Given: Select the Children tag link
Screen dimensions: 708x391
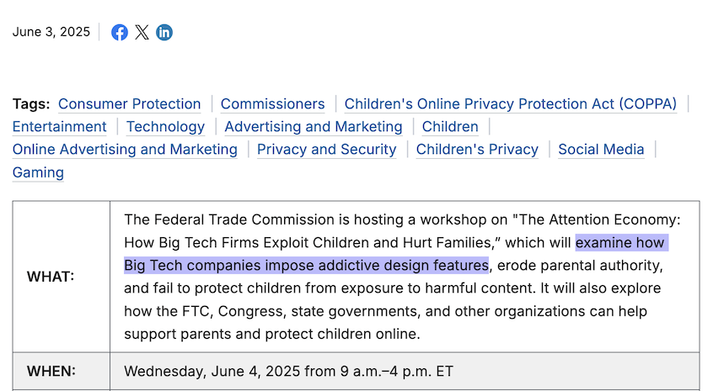Looking at the screenshot, I should 450,127.
